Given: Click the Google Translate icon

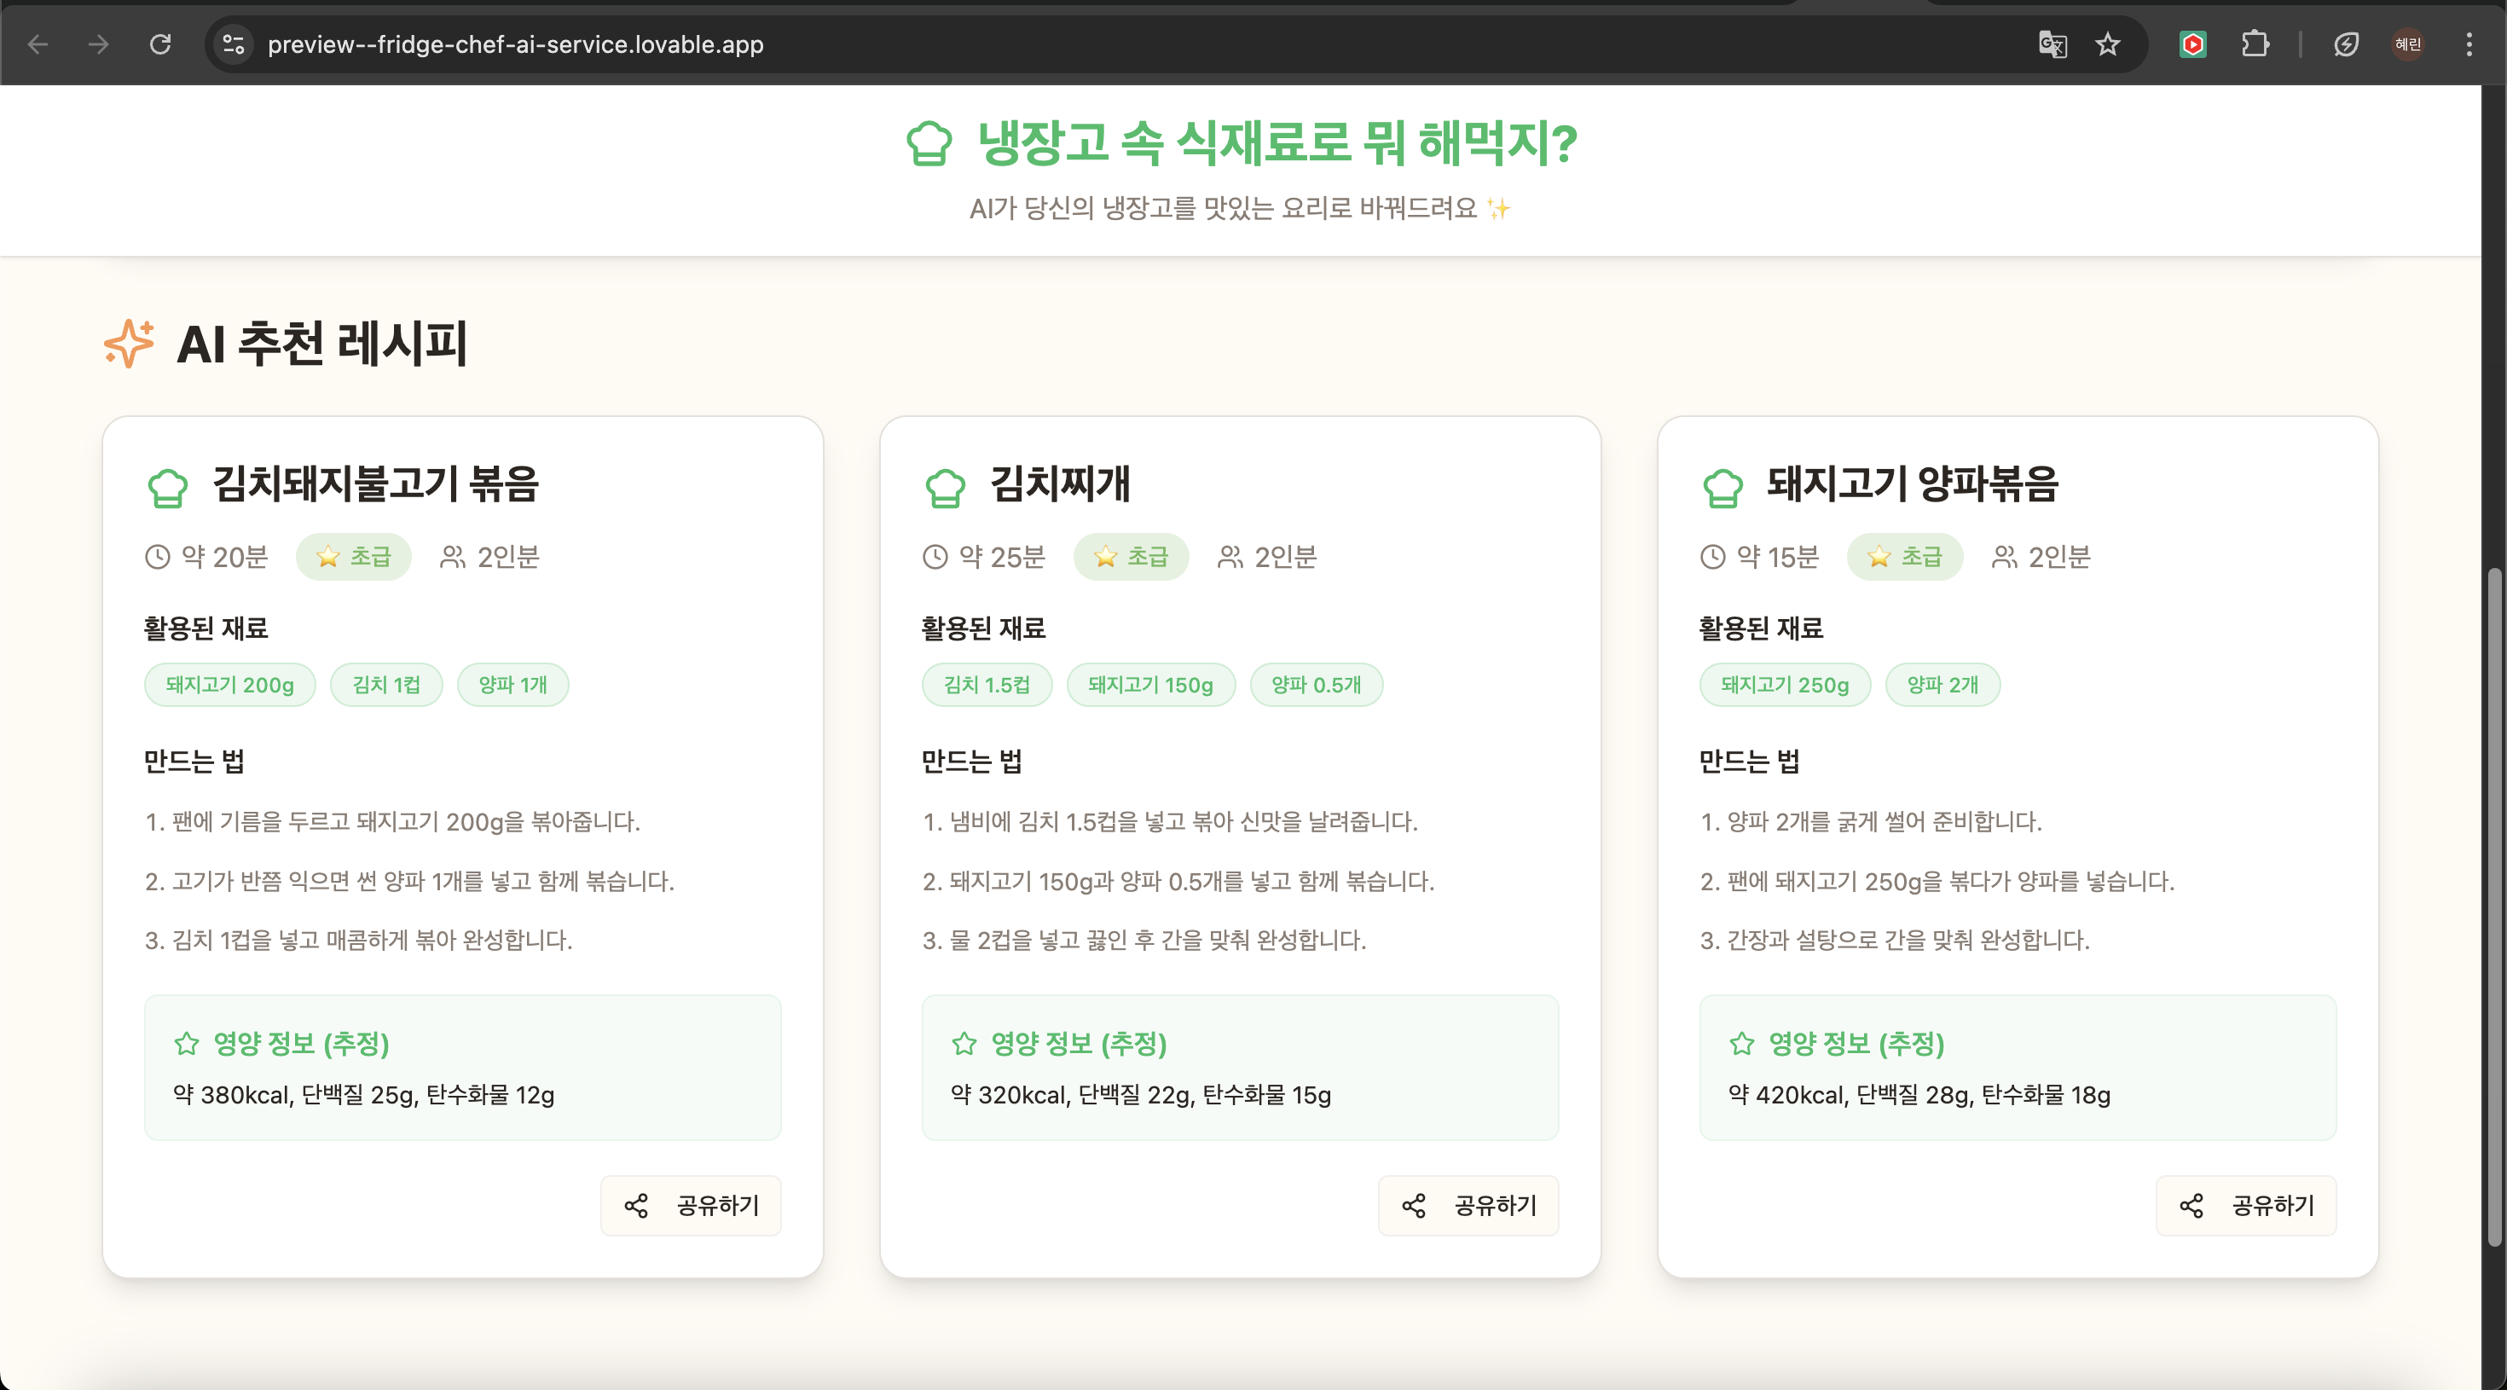Looking at the screenshot, I should (2052, 43).
